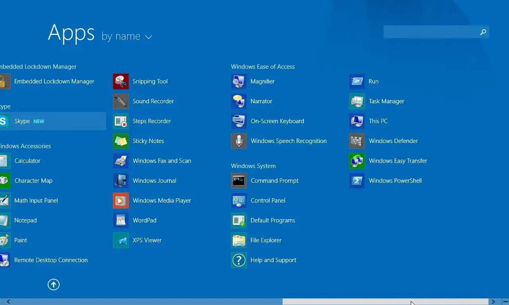509x305 pixels.
Task: Open the Windows Journal icon
Action: click(121, 181)
